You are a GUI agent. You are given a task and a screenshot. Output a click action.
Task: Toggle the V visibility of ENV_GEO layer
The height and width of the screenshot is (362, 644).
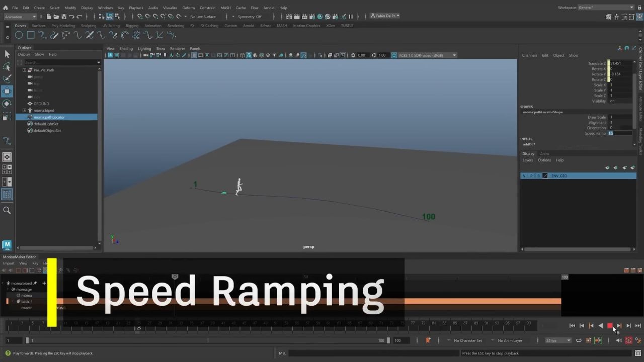[x=524, y=176]
